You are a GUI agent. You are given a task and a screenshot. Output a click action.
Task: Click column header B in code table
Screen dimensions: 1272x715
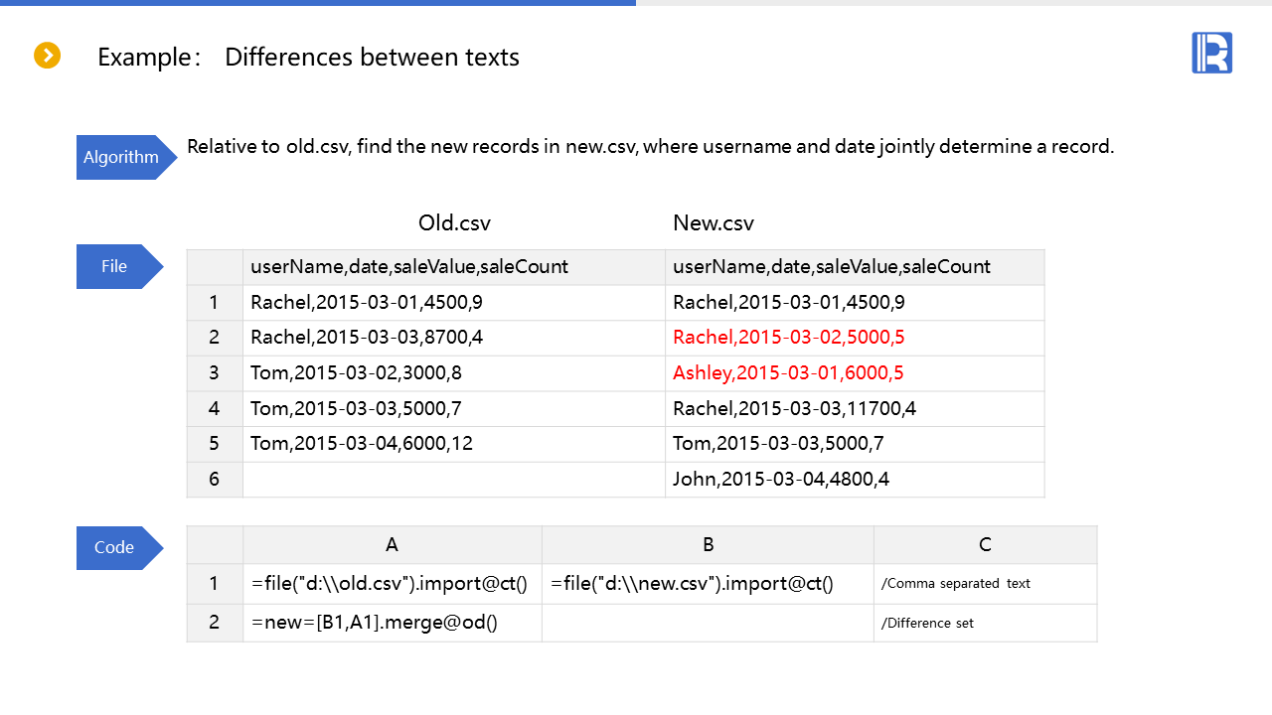pos(708,544)
